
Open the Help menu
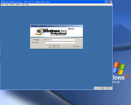pos(27,4)
